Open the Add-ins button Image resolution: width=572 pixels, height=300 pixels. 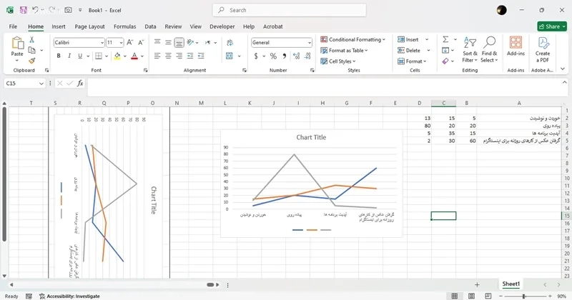516,46
